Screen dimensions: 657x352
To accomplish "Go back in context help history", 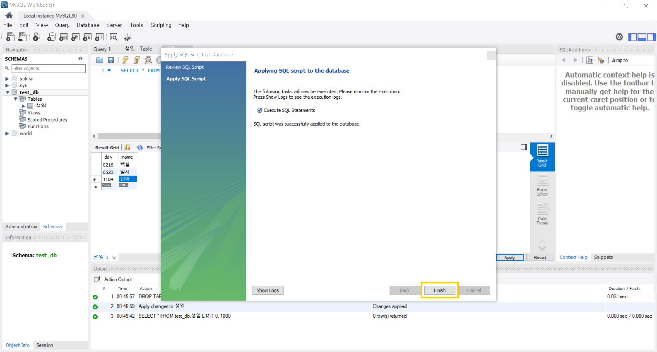I will 564,60.
